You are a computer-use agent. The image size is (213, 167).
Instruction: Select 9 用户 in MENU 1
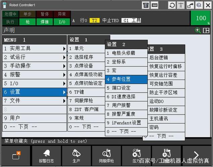[35, 118]
